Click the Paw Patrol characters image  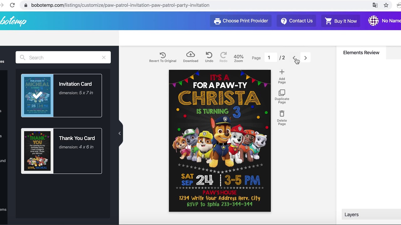tap(220, 141)
